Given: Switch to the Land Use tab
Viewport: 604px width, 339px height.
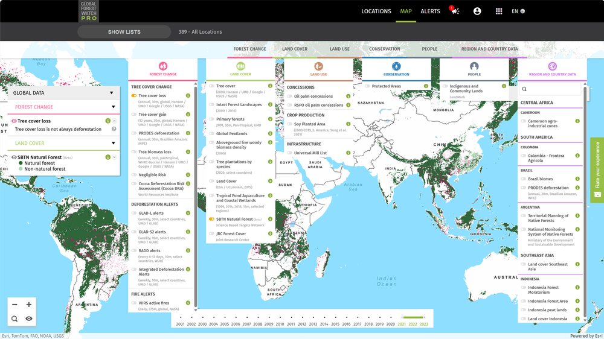Looking at the screenshot, I should pyautogui.click(x=339, y=49).
